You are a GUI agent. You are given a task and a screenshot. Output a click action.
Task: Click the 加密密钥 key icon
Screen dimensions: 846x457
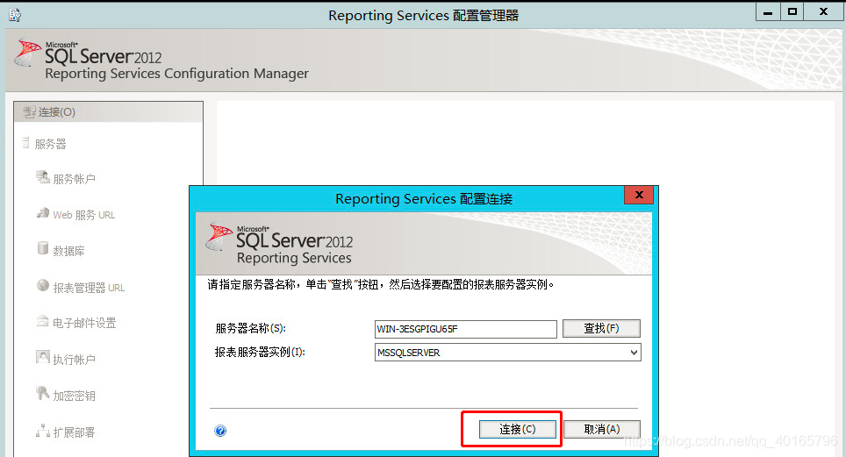tap(43, 393)
